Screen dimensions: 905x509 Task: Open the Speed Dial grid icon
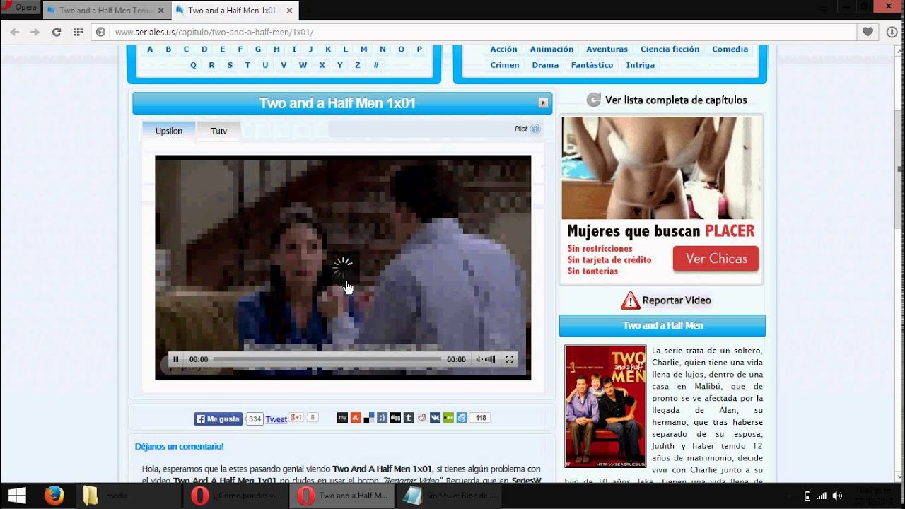(78, 32)
